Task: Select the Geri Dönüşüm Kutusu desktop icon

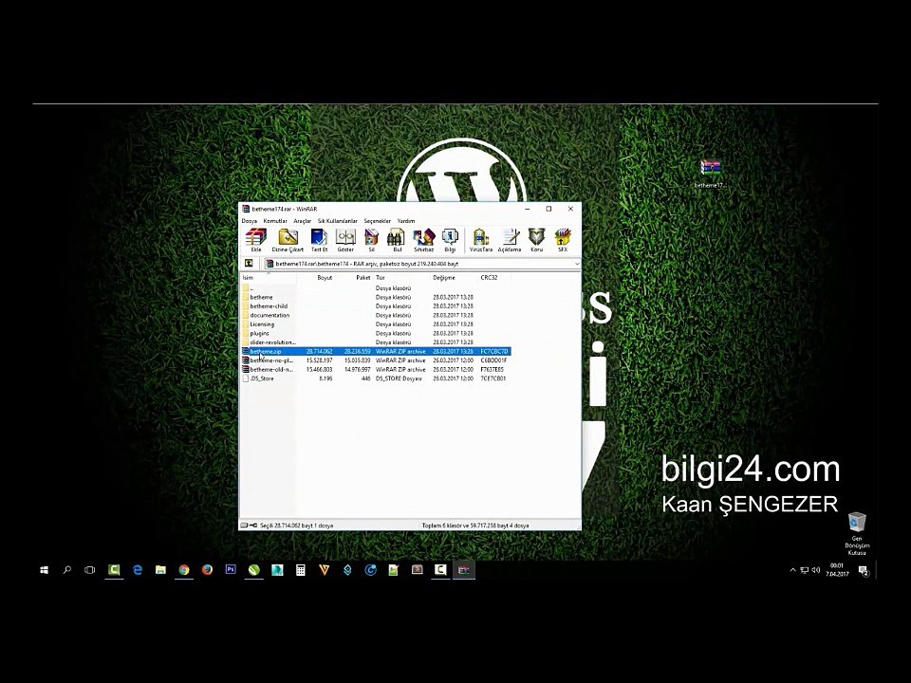Action: pyautogui.click(x=857, y=533)
